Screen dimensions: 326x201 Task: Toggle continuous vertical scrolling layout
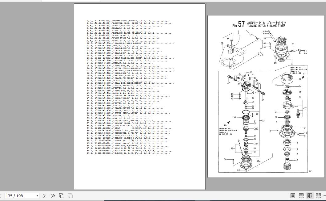301,196
